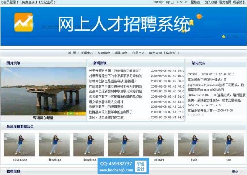Open 招聘信息 navigation item
Image resolution: width=247 pixels, height=175 pixels.
104,53
